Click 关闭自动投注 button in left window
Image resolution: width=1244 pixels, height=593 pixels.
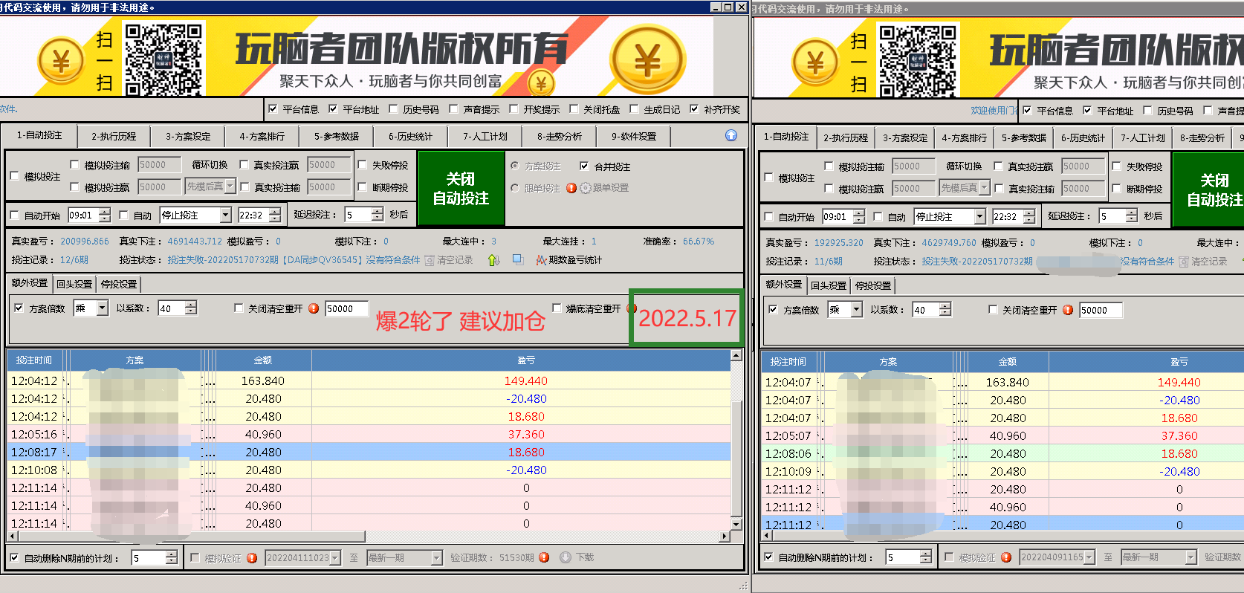coord(461,189)
